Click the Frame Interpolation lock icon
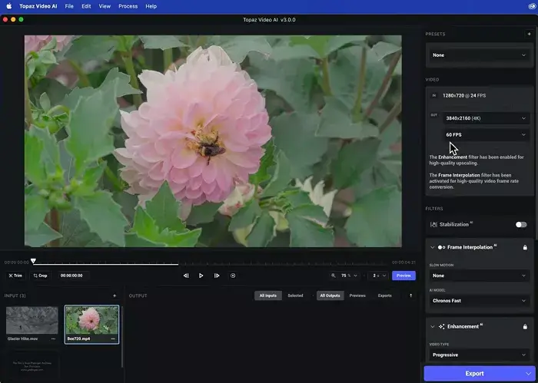This screenshot has height=383, width=538. click(x=525, y=247)
